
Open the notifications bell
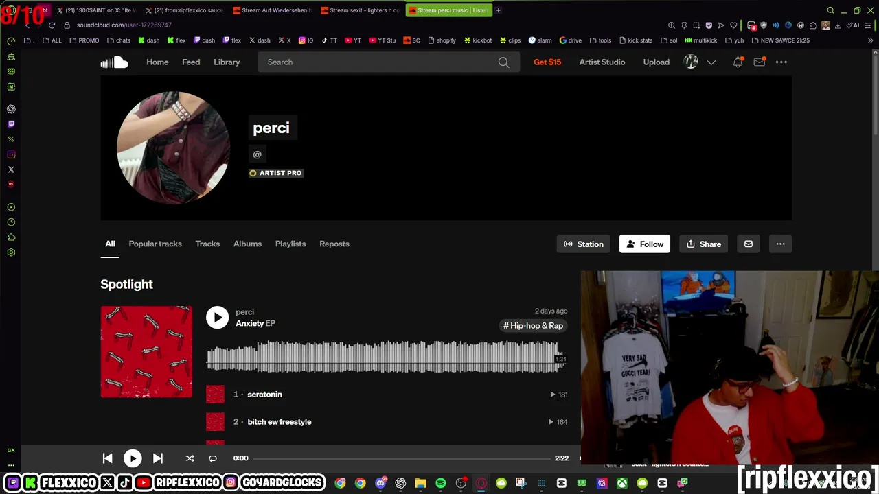(738, 62)
